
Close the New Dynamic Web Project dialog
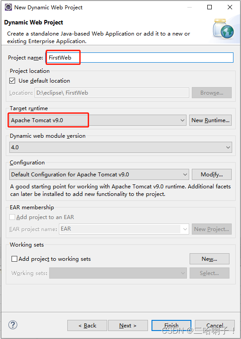pyautogui.click(x=230, y=7)
